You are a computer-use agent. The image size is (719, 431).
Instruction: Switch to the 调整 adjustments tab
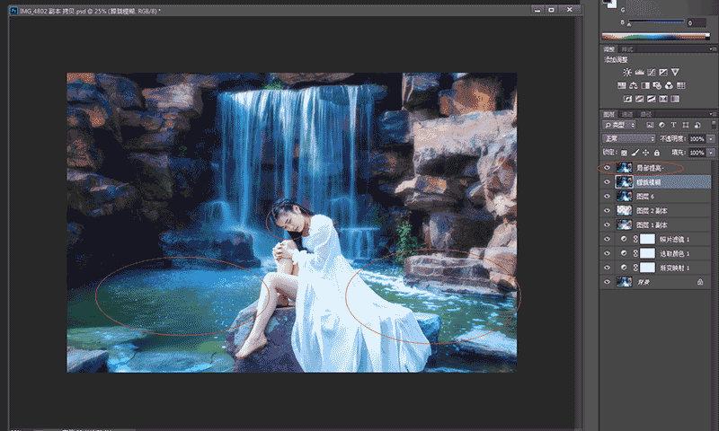click(609, 48)
